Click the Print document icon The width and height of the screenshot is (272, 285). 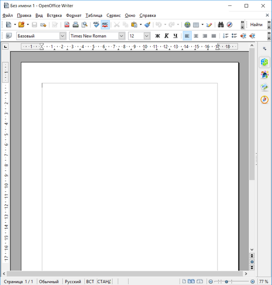pos(76,25)
